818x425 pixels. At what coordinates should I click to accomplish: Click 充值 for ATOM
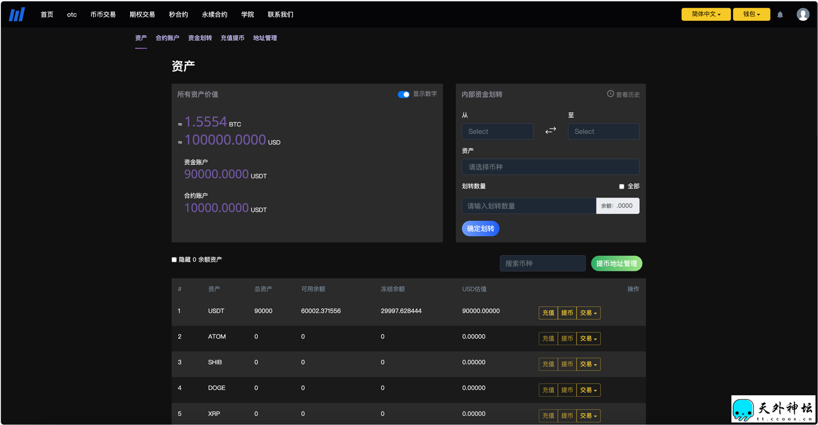(548, 338)
